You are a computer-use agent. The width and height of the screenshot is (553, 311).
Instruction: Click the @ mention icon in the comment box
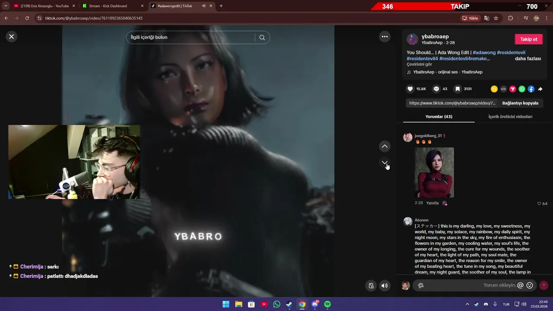pos(520,286)
